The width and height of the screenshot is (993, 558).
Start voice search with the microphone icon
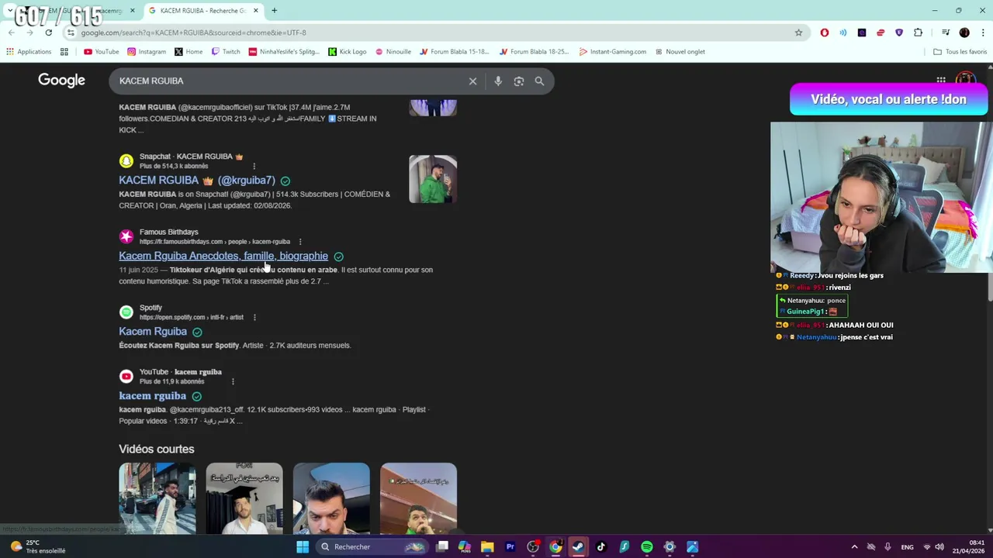(498, 81)
